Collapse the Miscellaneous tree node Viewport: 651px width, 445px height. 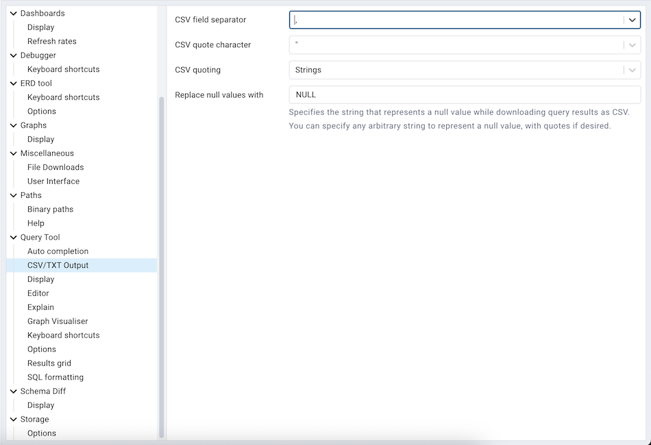pyautogui.click(x=13, y=153)
